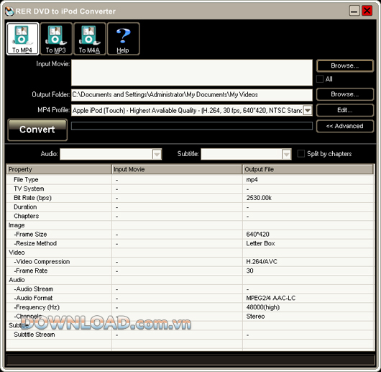Select the -Resize Method row
This screenshot has height=372, width=381.
(190, 244)
